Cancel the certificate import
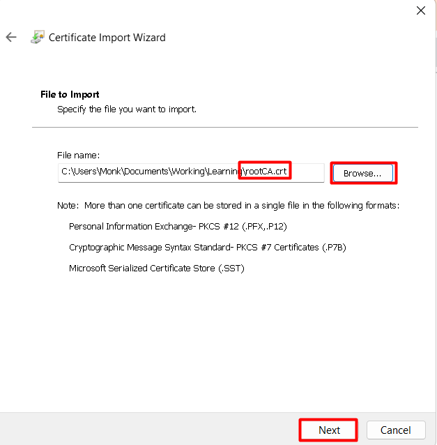The image size is (437, 445). 396,430
